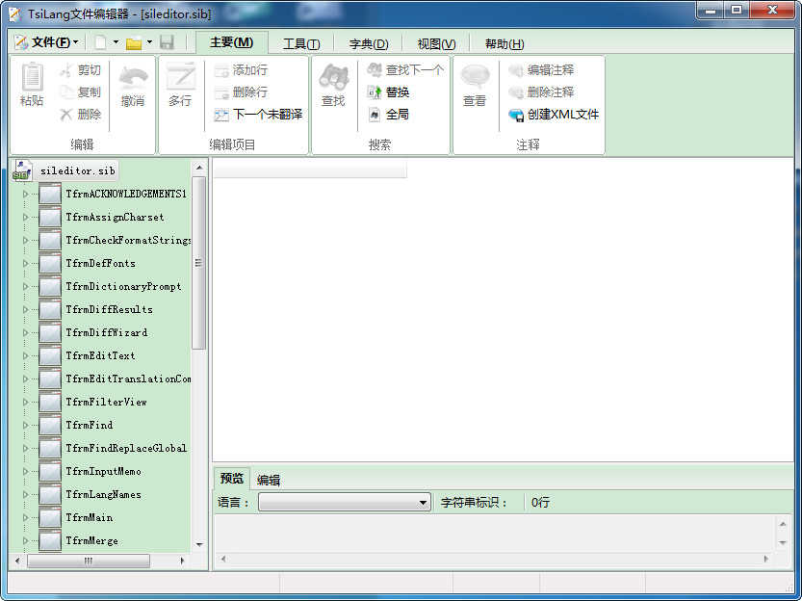Screen dimensions: 802x601
Task: Click the Cut (剪切) scissors icon
Action: tap(66, 70)
